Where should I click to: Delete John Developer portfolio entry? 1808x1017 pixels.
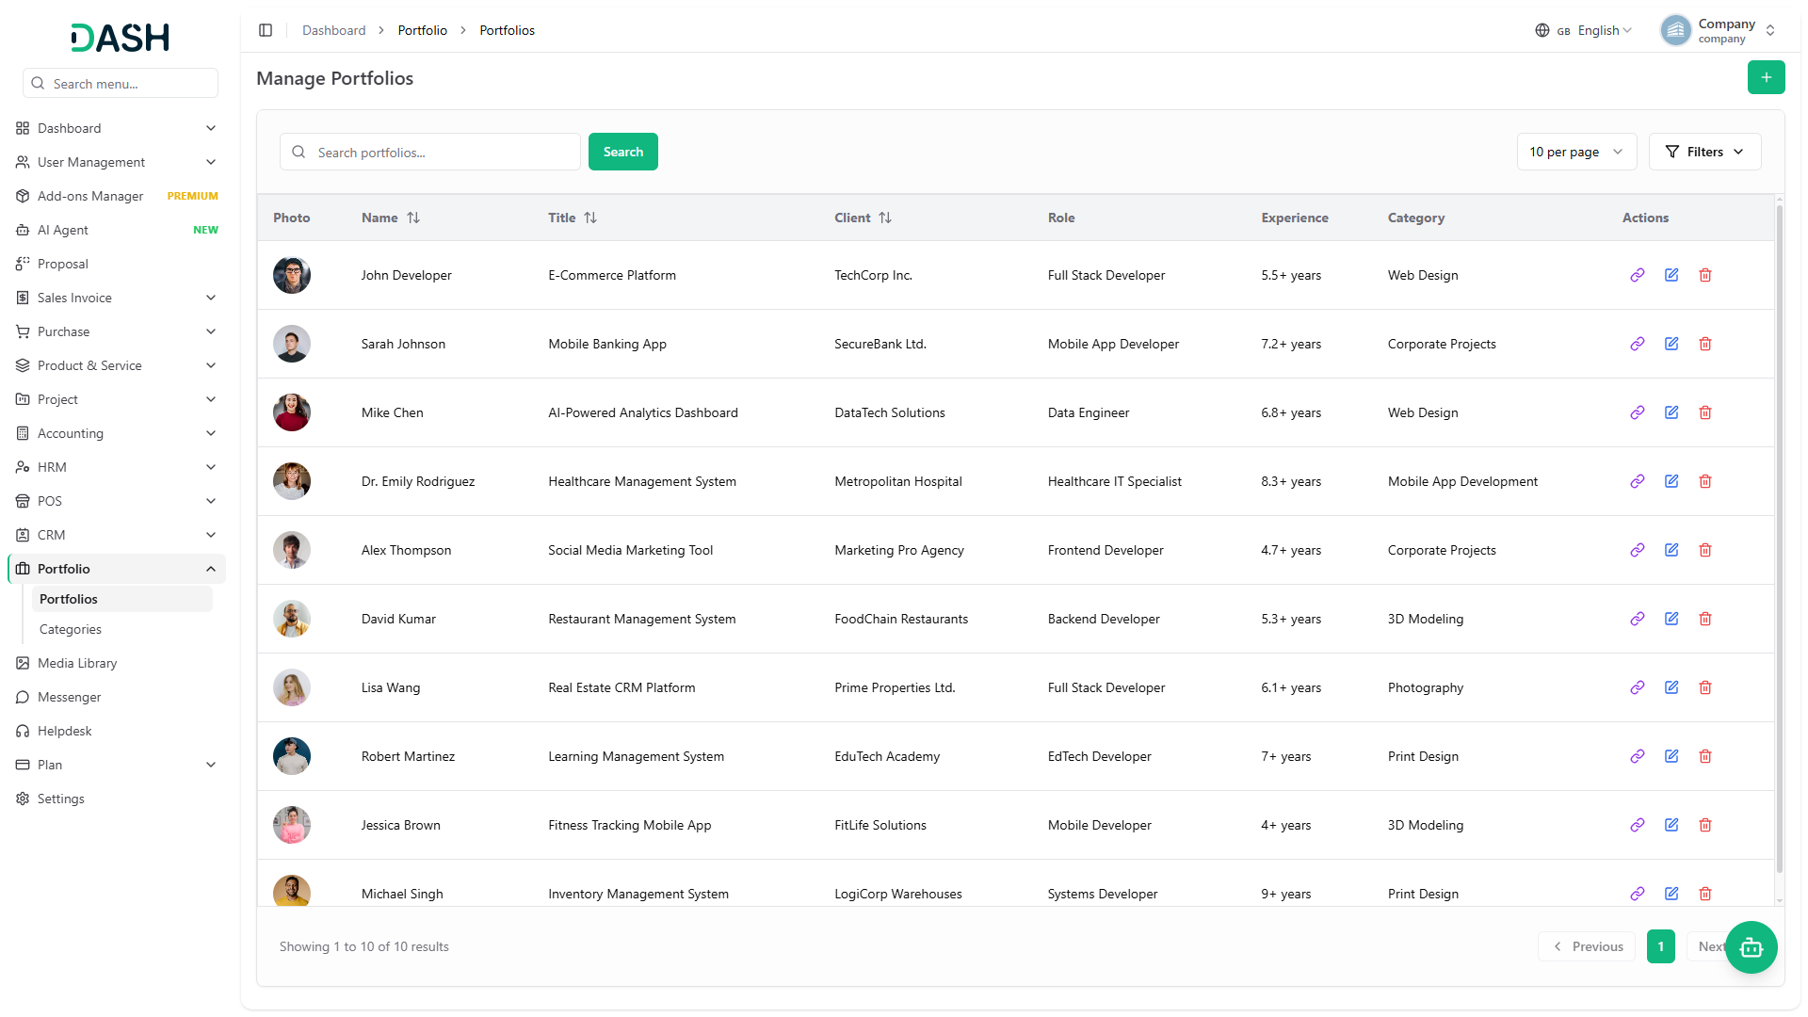(x=1705, y=275)
